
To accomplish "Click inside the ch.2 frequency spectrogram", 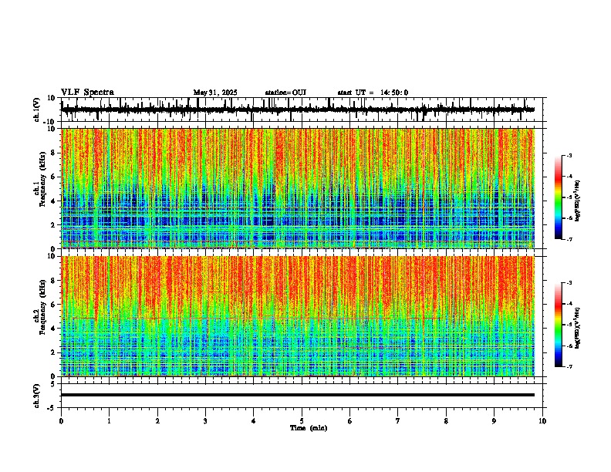I will 298,316.
